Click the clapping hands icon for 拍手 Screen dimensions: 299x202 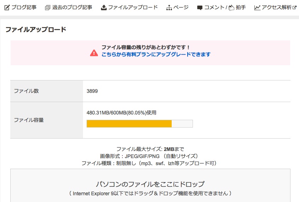point(232,7)
